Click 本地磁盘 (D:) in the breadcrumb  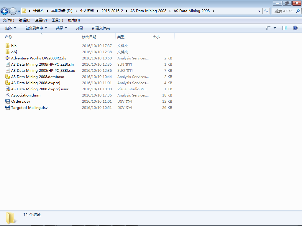(62, 11)
